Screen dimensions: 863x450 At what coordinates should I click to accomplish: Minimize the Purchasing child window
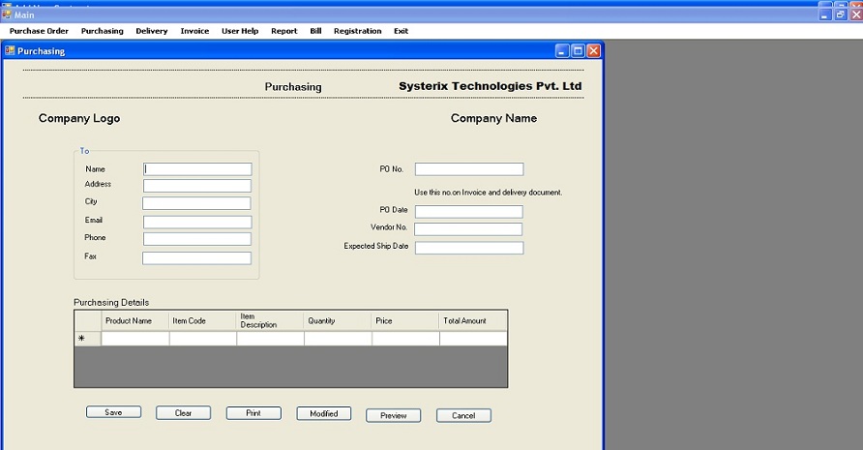coord(562,51)
